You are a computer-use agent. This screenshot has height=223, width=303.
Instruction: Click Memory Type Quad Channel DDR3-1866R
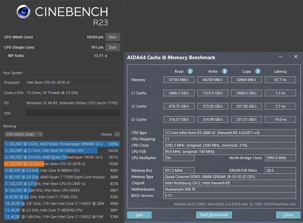(230, 177)
